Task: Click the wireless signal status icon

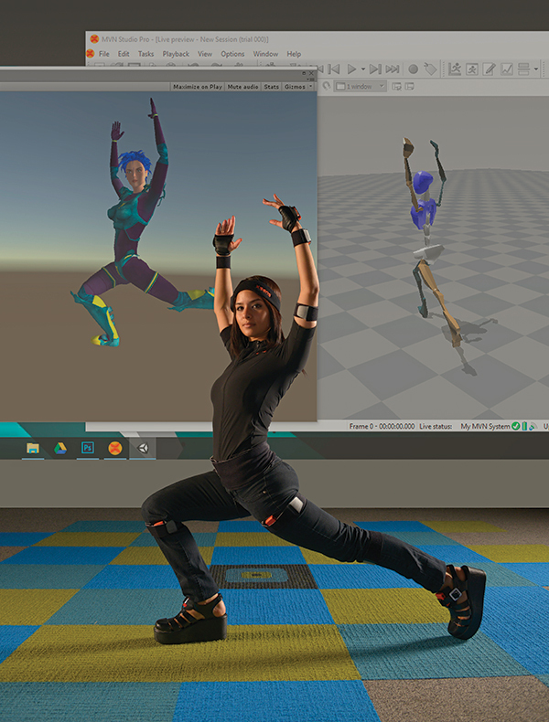Action: click(x=533, y=427)
